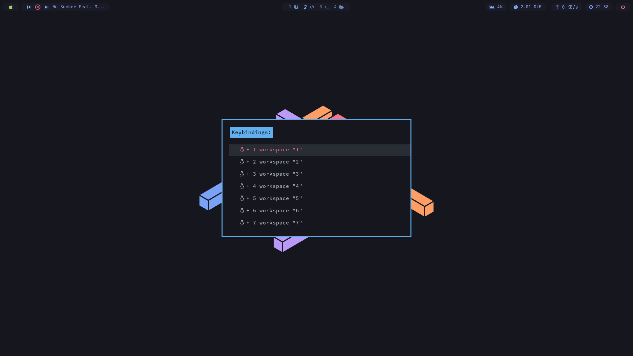Viewport: 633px width, 356px height.
Task: Skip to the next track
Action: (x=46, y=7)
